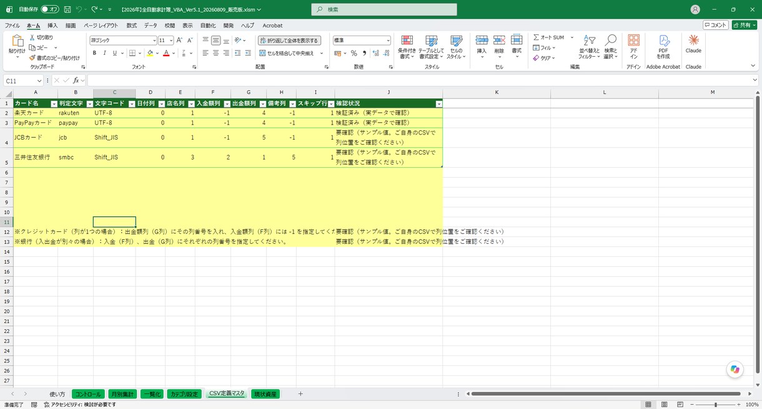The image size is (762, 409).
Task: Open Find and Select (検索と選択)
Action: click(610, 47)
